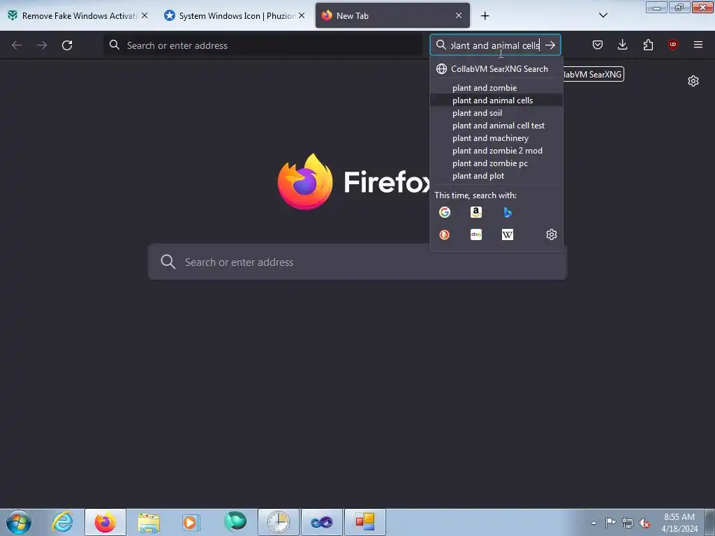Close the System Windows Icon tab

coord(302,15)
